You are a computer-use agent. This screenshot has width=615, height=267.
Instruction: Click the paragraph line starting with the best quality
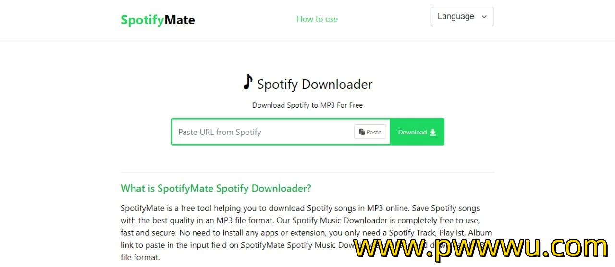pyautogui.click(x=300, y=221)
